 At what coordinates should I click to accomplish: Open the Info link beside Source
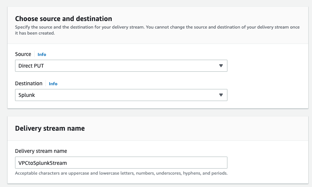(x=42, y=54)
